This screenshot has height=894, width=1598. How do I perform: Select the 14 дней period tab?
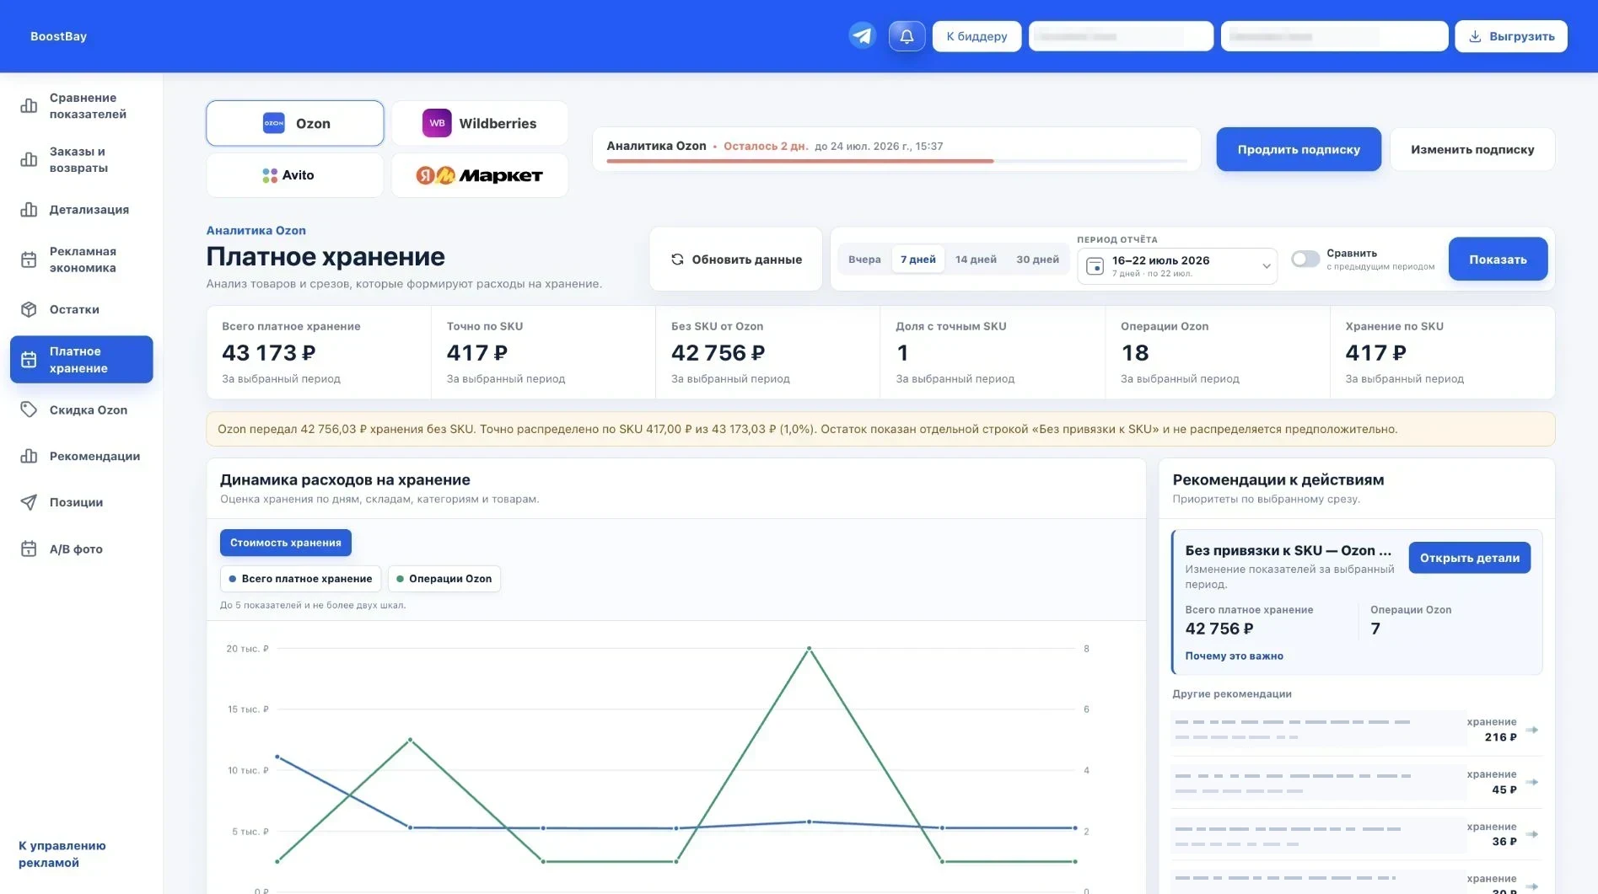tap(976, 260)
